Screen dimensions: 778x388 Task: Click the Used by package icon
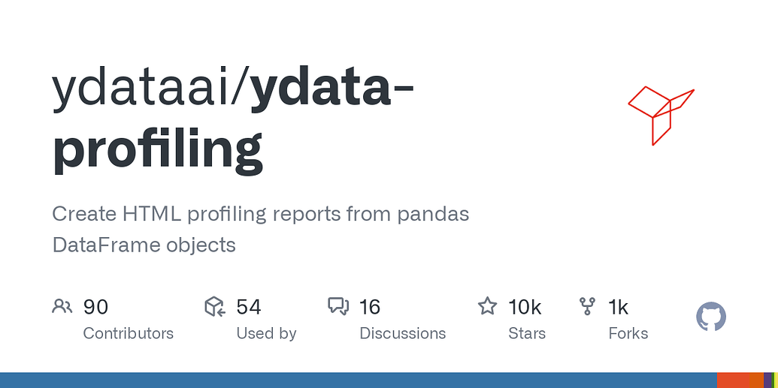coord(215,306)
